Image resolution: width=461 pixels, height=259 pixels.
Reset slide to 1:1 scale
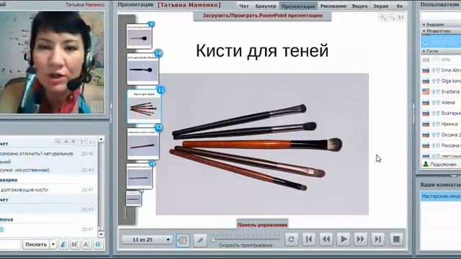400,17
